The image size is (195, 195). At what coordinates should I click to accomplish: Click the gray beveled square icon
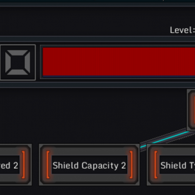tap(18, 62)
